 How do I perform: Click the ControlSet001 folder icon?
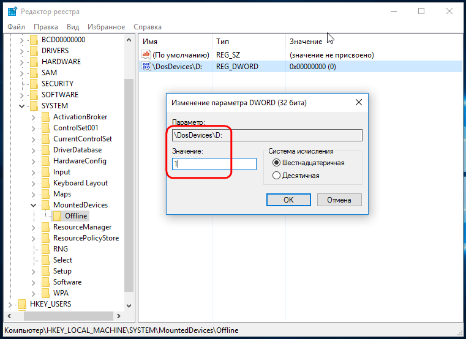[x=46, y=128]
